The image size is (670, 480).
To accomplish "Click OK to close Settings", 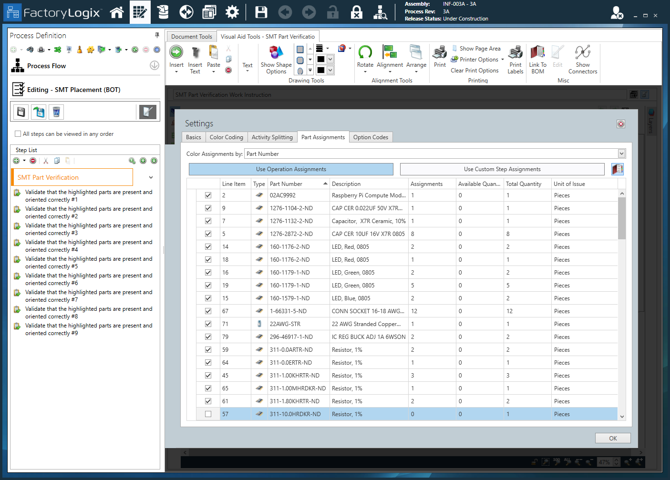I will pos(613,438).
